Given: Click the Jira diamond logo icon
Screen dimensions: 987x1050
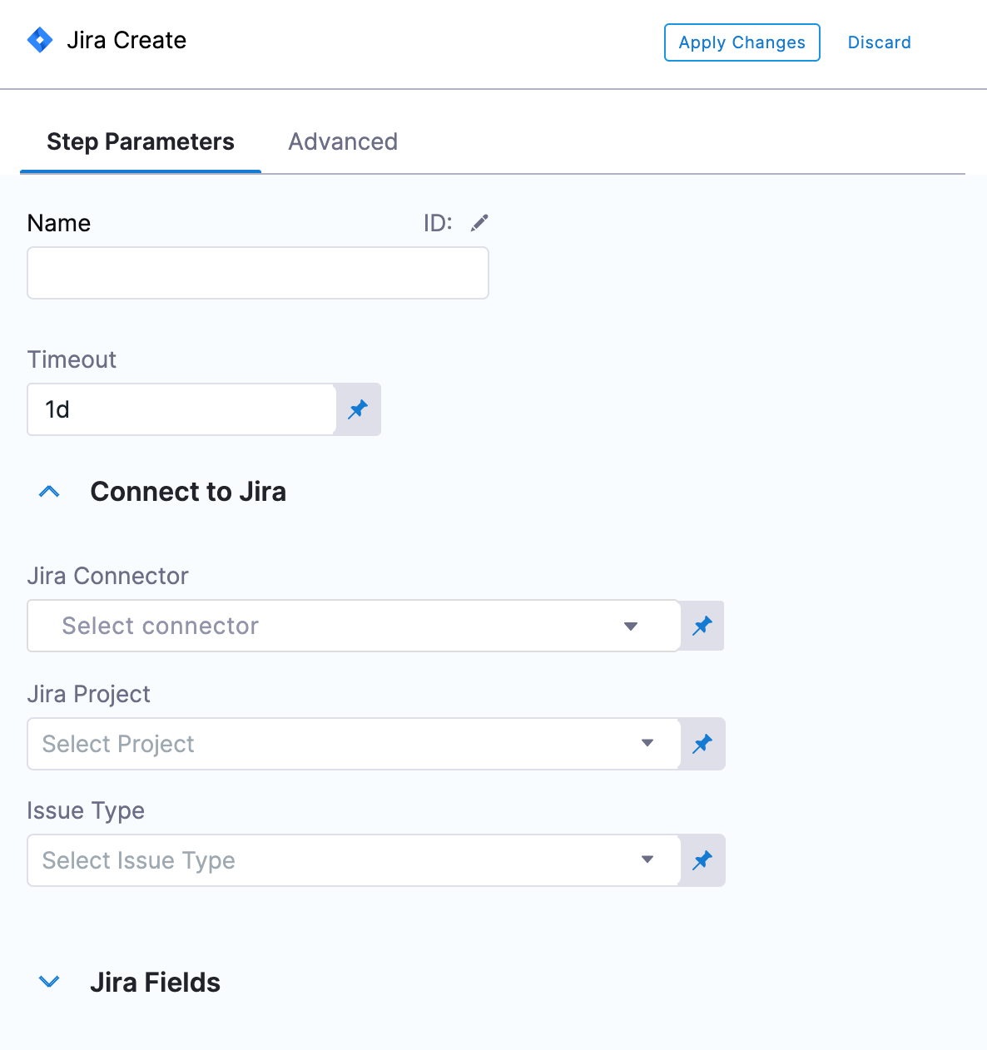Looking at the screenshot, I should (x=40, y=40).
